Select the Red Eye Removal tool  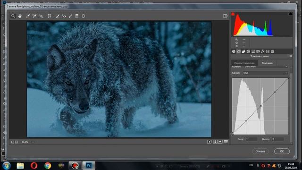[64, 16]
